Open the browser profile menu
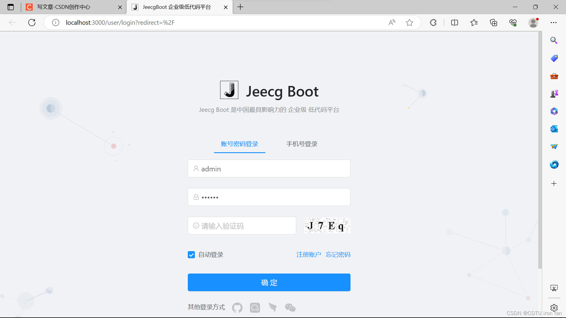The image size is (566, 318). [x=534, y=22]
